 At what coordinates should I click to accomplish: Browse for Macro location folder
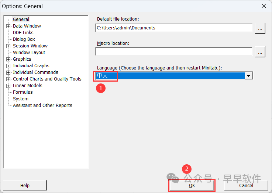(x=260, y=52)
